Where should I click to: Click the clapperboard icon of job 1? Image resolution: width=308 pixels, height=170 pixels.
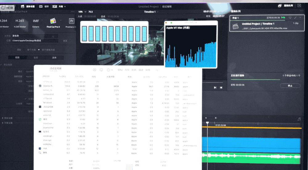pos(236,26)
